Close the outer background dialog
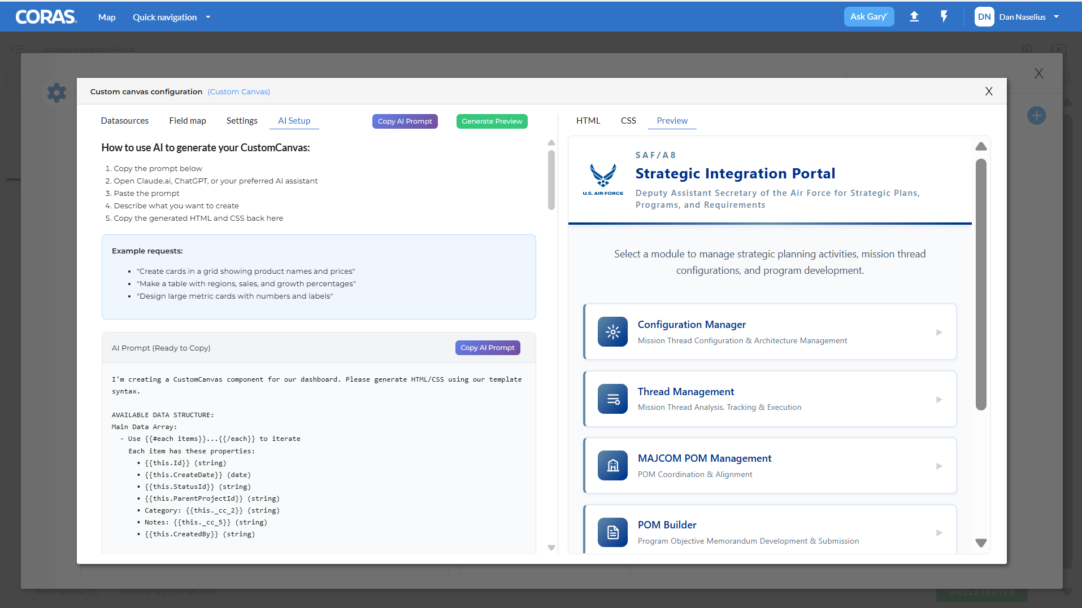 click(1038, 73)
